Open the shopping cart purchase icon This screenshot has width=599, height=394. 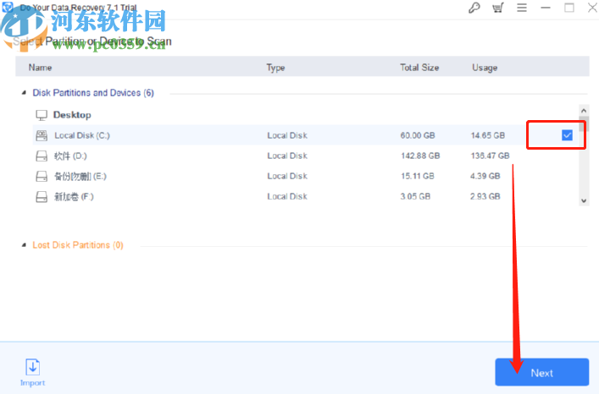coord(498,8)
